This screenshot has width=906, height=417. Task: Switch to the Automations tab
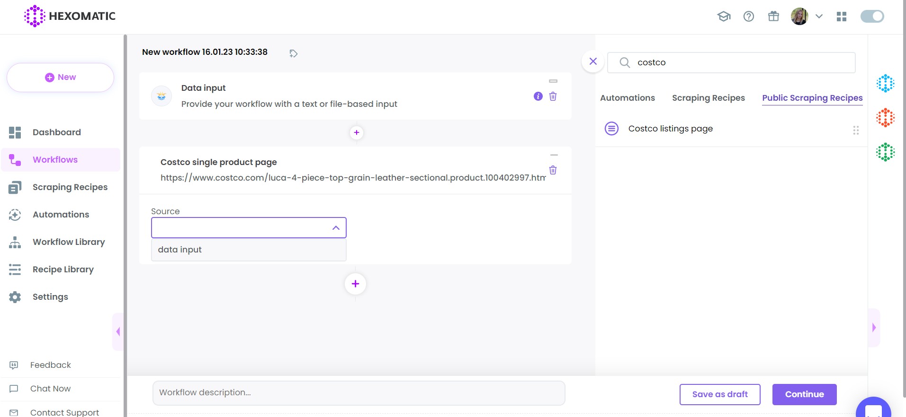(627, 98)
